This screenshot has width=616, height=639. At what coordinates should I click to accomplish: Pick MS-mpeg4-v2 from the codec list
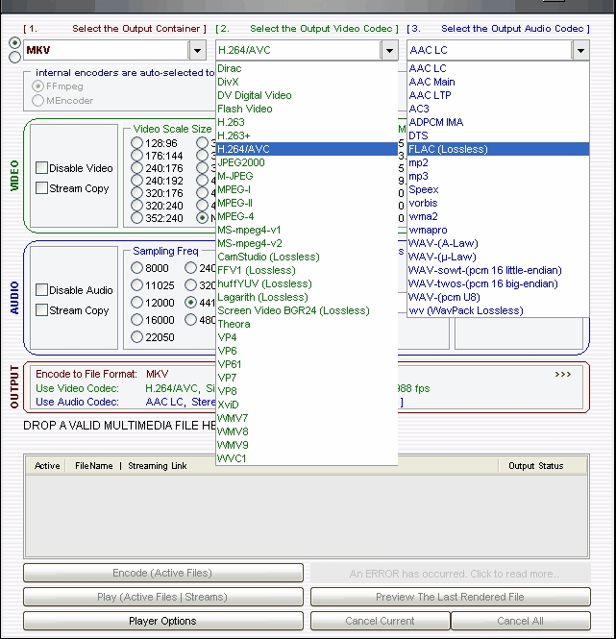click(307, 243)
